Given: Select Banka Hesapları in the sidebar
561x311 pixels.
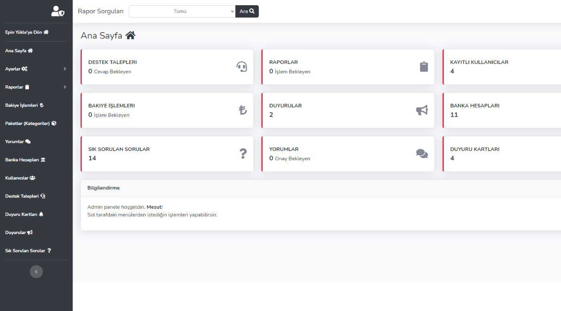Looking at the screenshot, I should coord(25,160).
